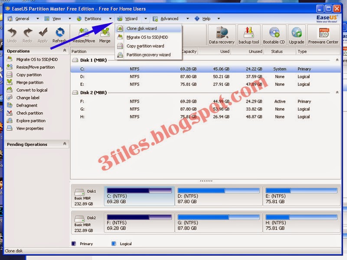Screen dimensions: 347x260
Task: Open Data recovery tool
Action: [x=222, y=35]
